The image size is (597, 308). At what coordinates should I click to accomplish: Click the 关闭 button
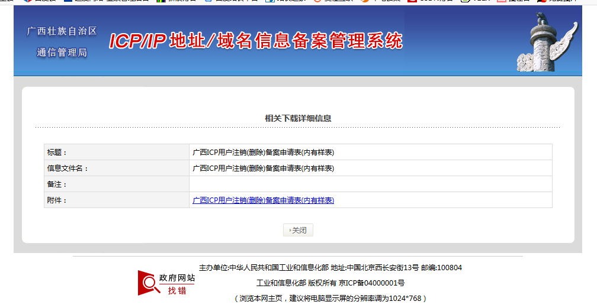pos(298,230)
